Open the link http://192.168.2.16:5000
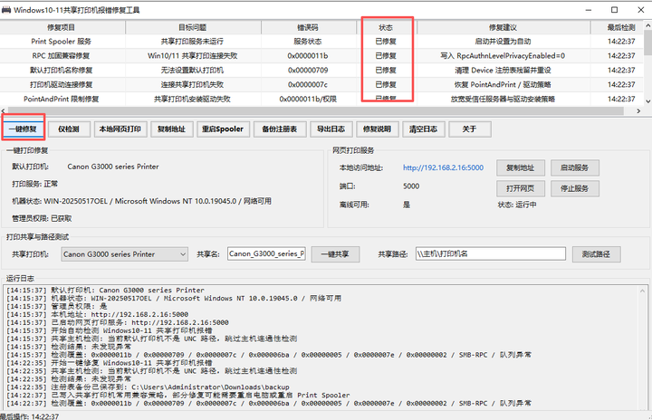The image size is (652, 420). tap(443, 167)
